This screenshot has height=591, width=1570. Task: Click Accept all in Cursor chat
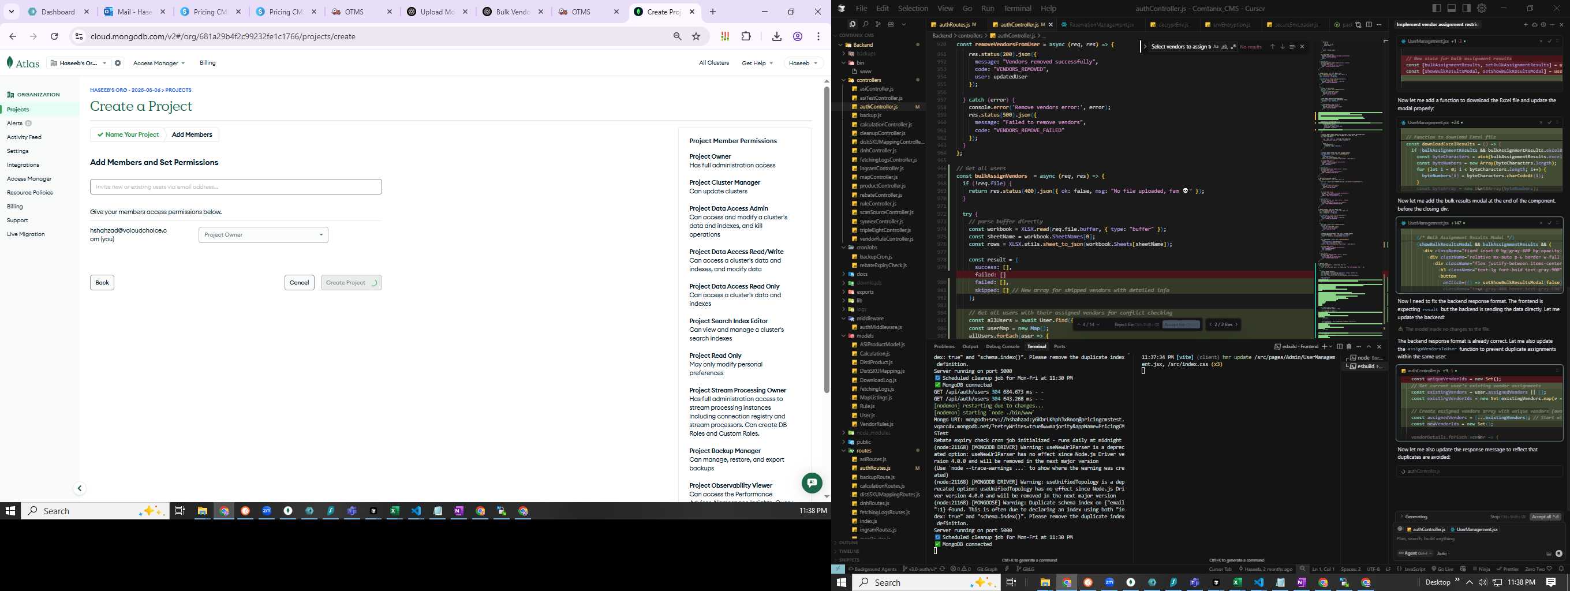(1545, 517)
